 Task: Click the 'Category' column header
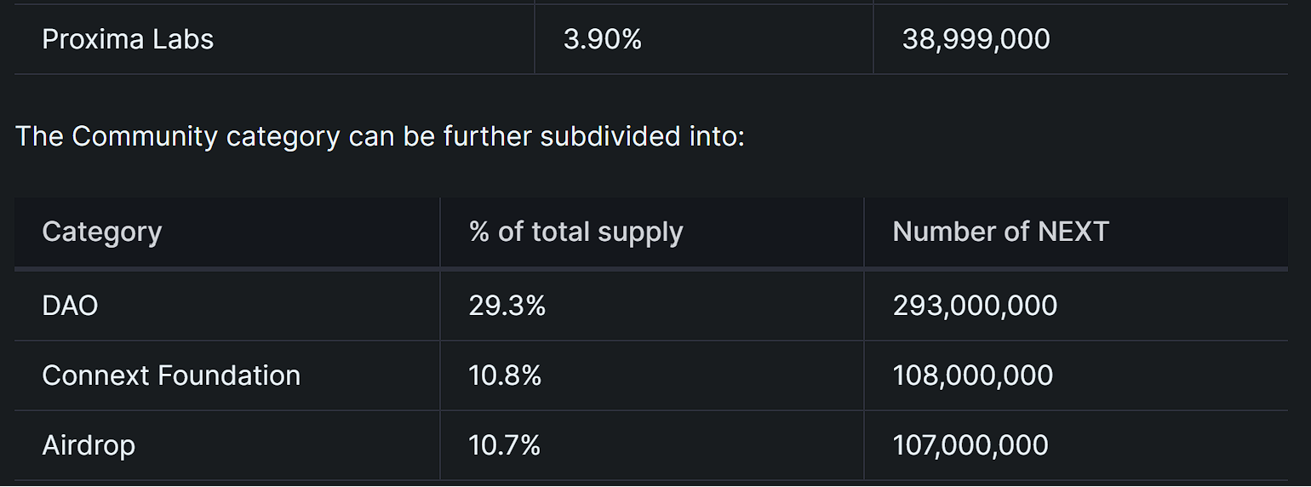click(101, 232)
